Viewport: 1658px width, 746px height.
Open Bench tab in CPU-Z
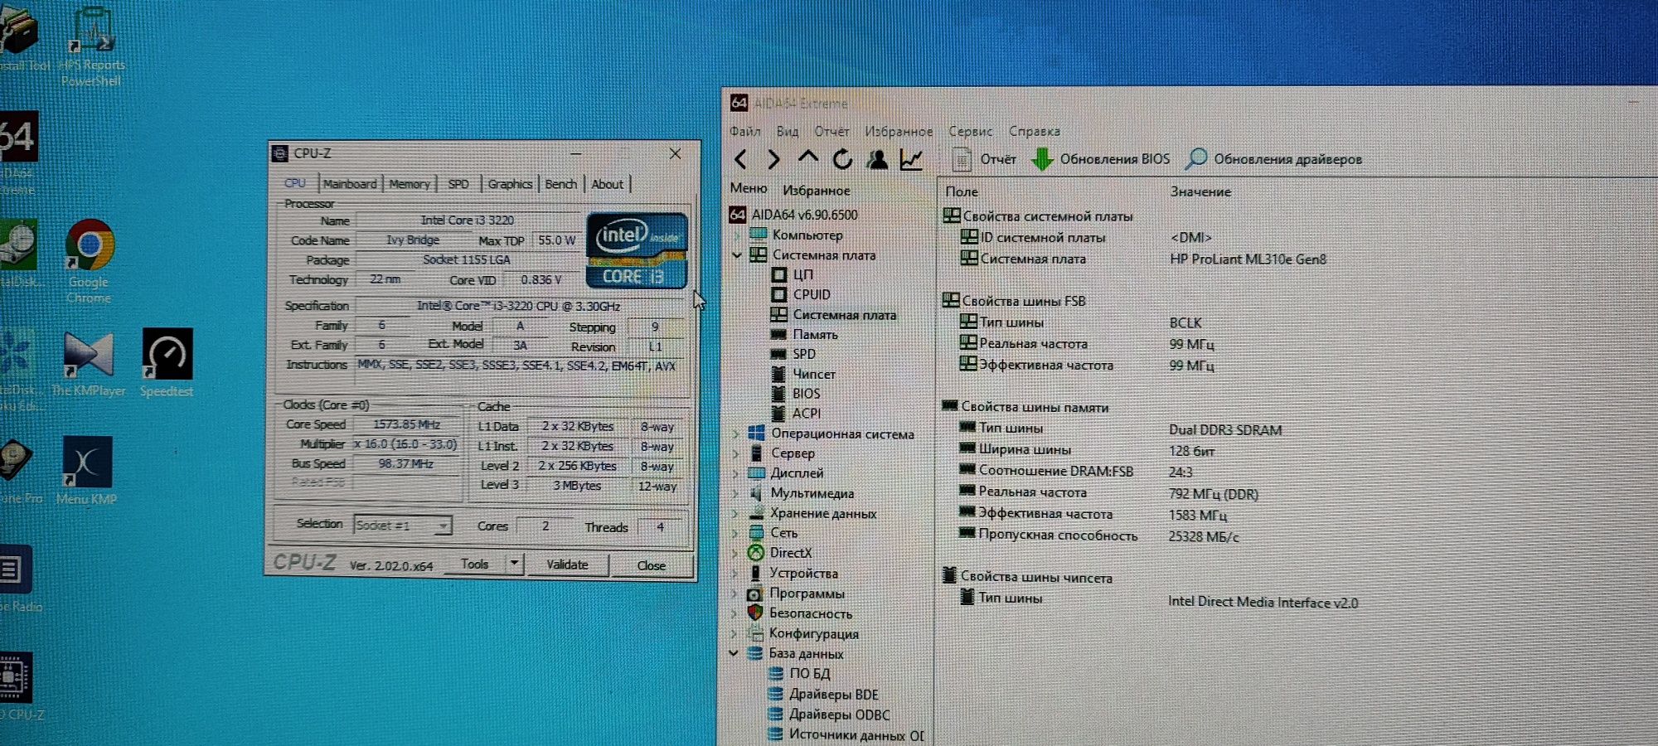(x=561, y=184)
